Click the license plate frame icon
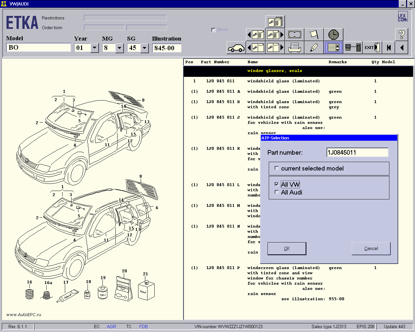415x332 pixels. coord(294,34)
